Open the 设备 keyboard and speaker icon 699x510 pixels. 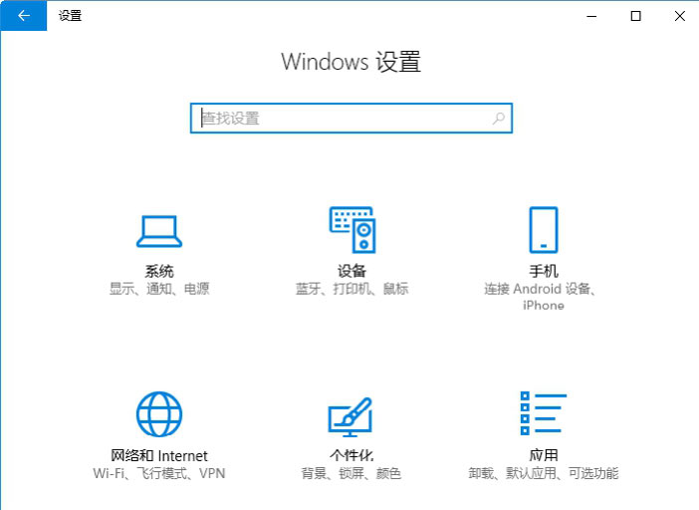(352, 230)
